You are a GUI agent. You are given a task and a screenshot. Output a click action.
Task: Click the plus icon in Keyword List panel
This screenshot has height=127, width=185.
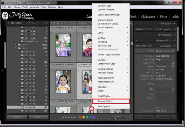[136, 40]
